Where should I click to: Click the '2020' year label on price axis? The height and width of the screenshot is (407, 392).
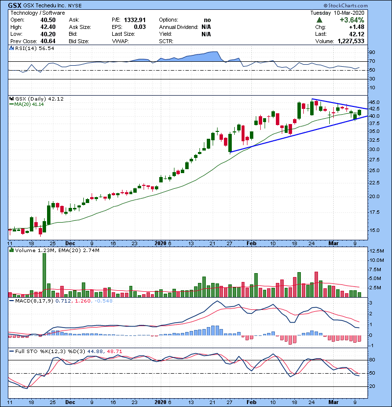point(160,244)
